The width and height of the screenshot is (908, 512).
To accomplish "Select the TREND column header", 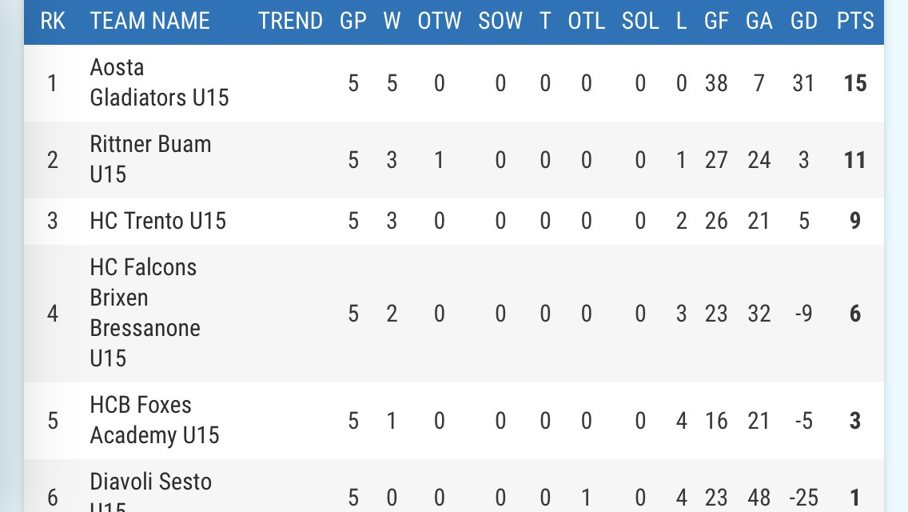I will 290,21.
